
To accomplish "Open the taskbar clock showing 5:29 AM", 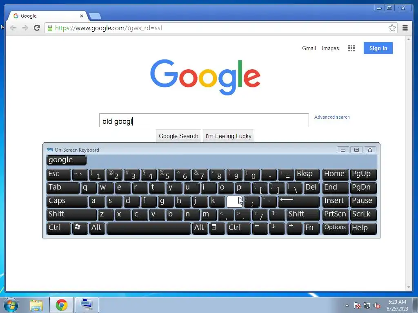I will pos(397,305).
